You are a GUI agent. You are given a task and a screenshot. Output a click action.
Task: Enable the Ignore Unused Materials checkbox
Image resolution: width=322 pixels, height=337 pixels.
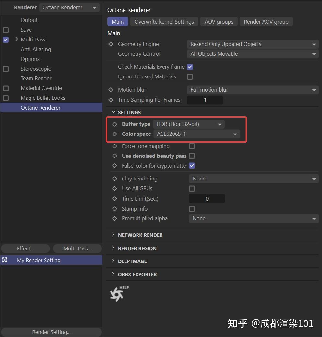pyautogui.click(x=190, y=76)
